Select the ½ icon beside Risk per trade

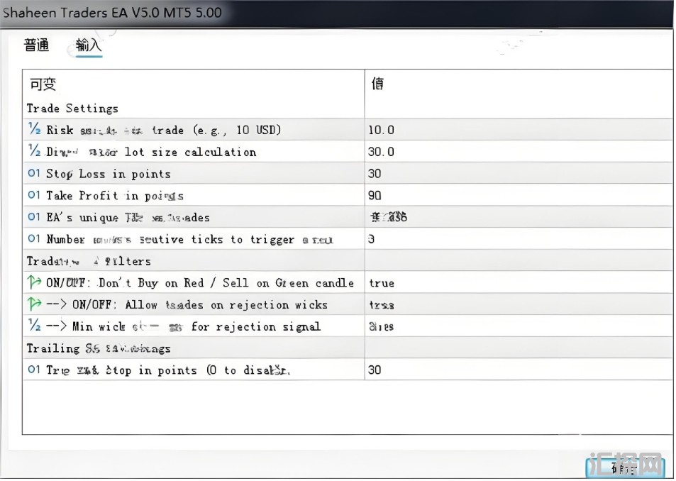coord(32,130)
